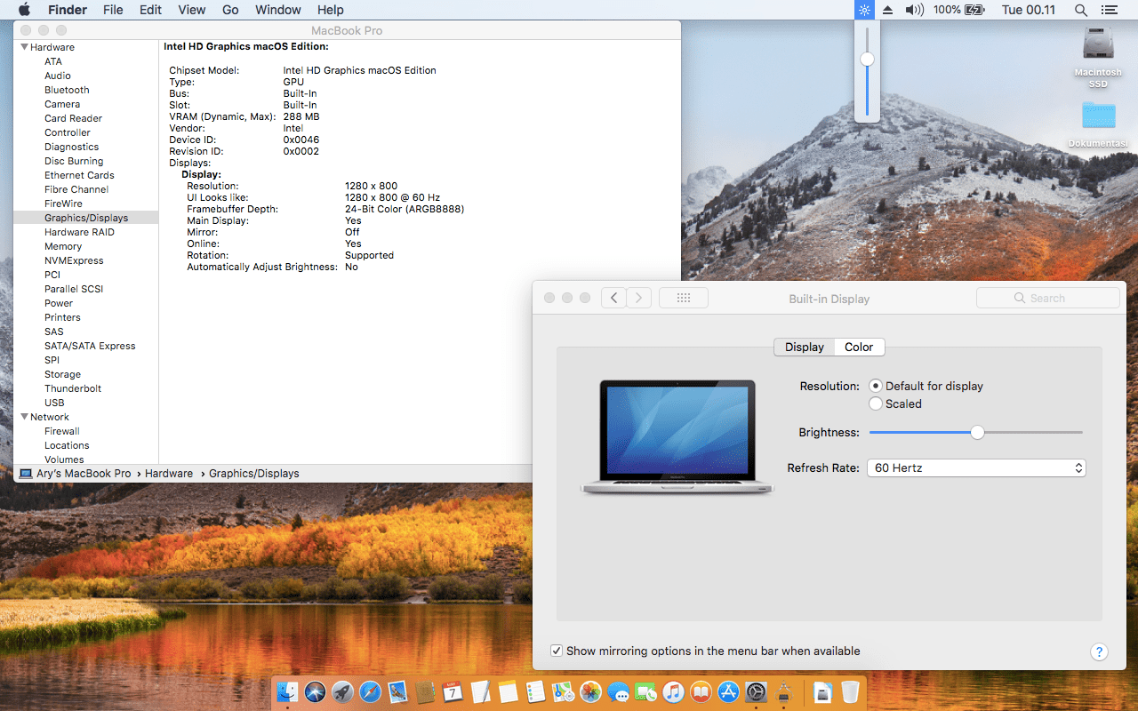Choose the Scaled resolution option
This screenshot has width=1138, height=711.
coord(877,403)
